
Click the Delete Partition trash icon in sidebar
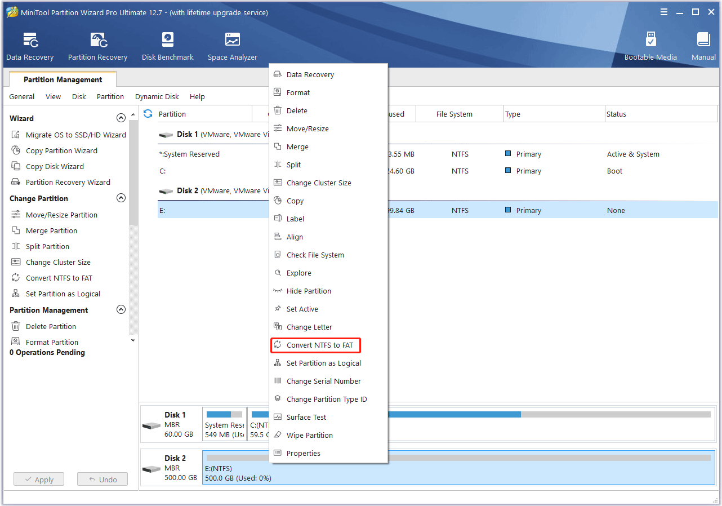16,326
